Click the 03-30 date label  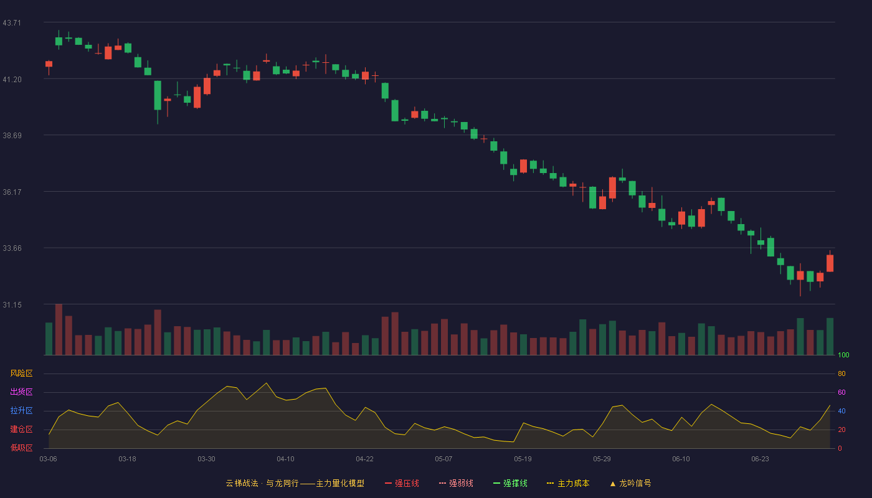(x=206, y=459)
